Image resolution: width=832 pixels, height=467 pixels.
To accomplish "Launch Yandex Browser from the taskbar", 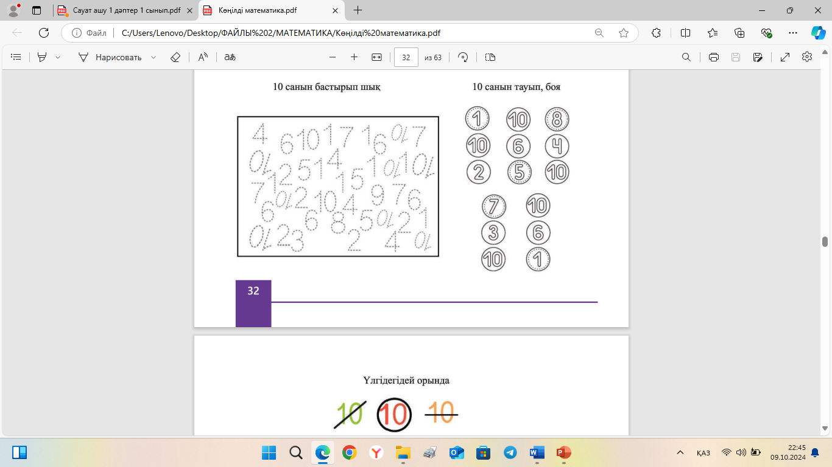I will pyautogui.click(x=377, y=452).
